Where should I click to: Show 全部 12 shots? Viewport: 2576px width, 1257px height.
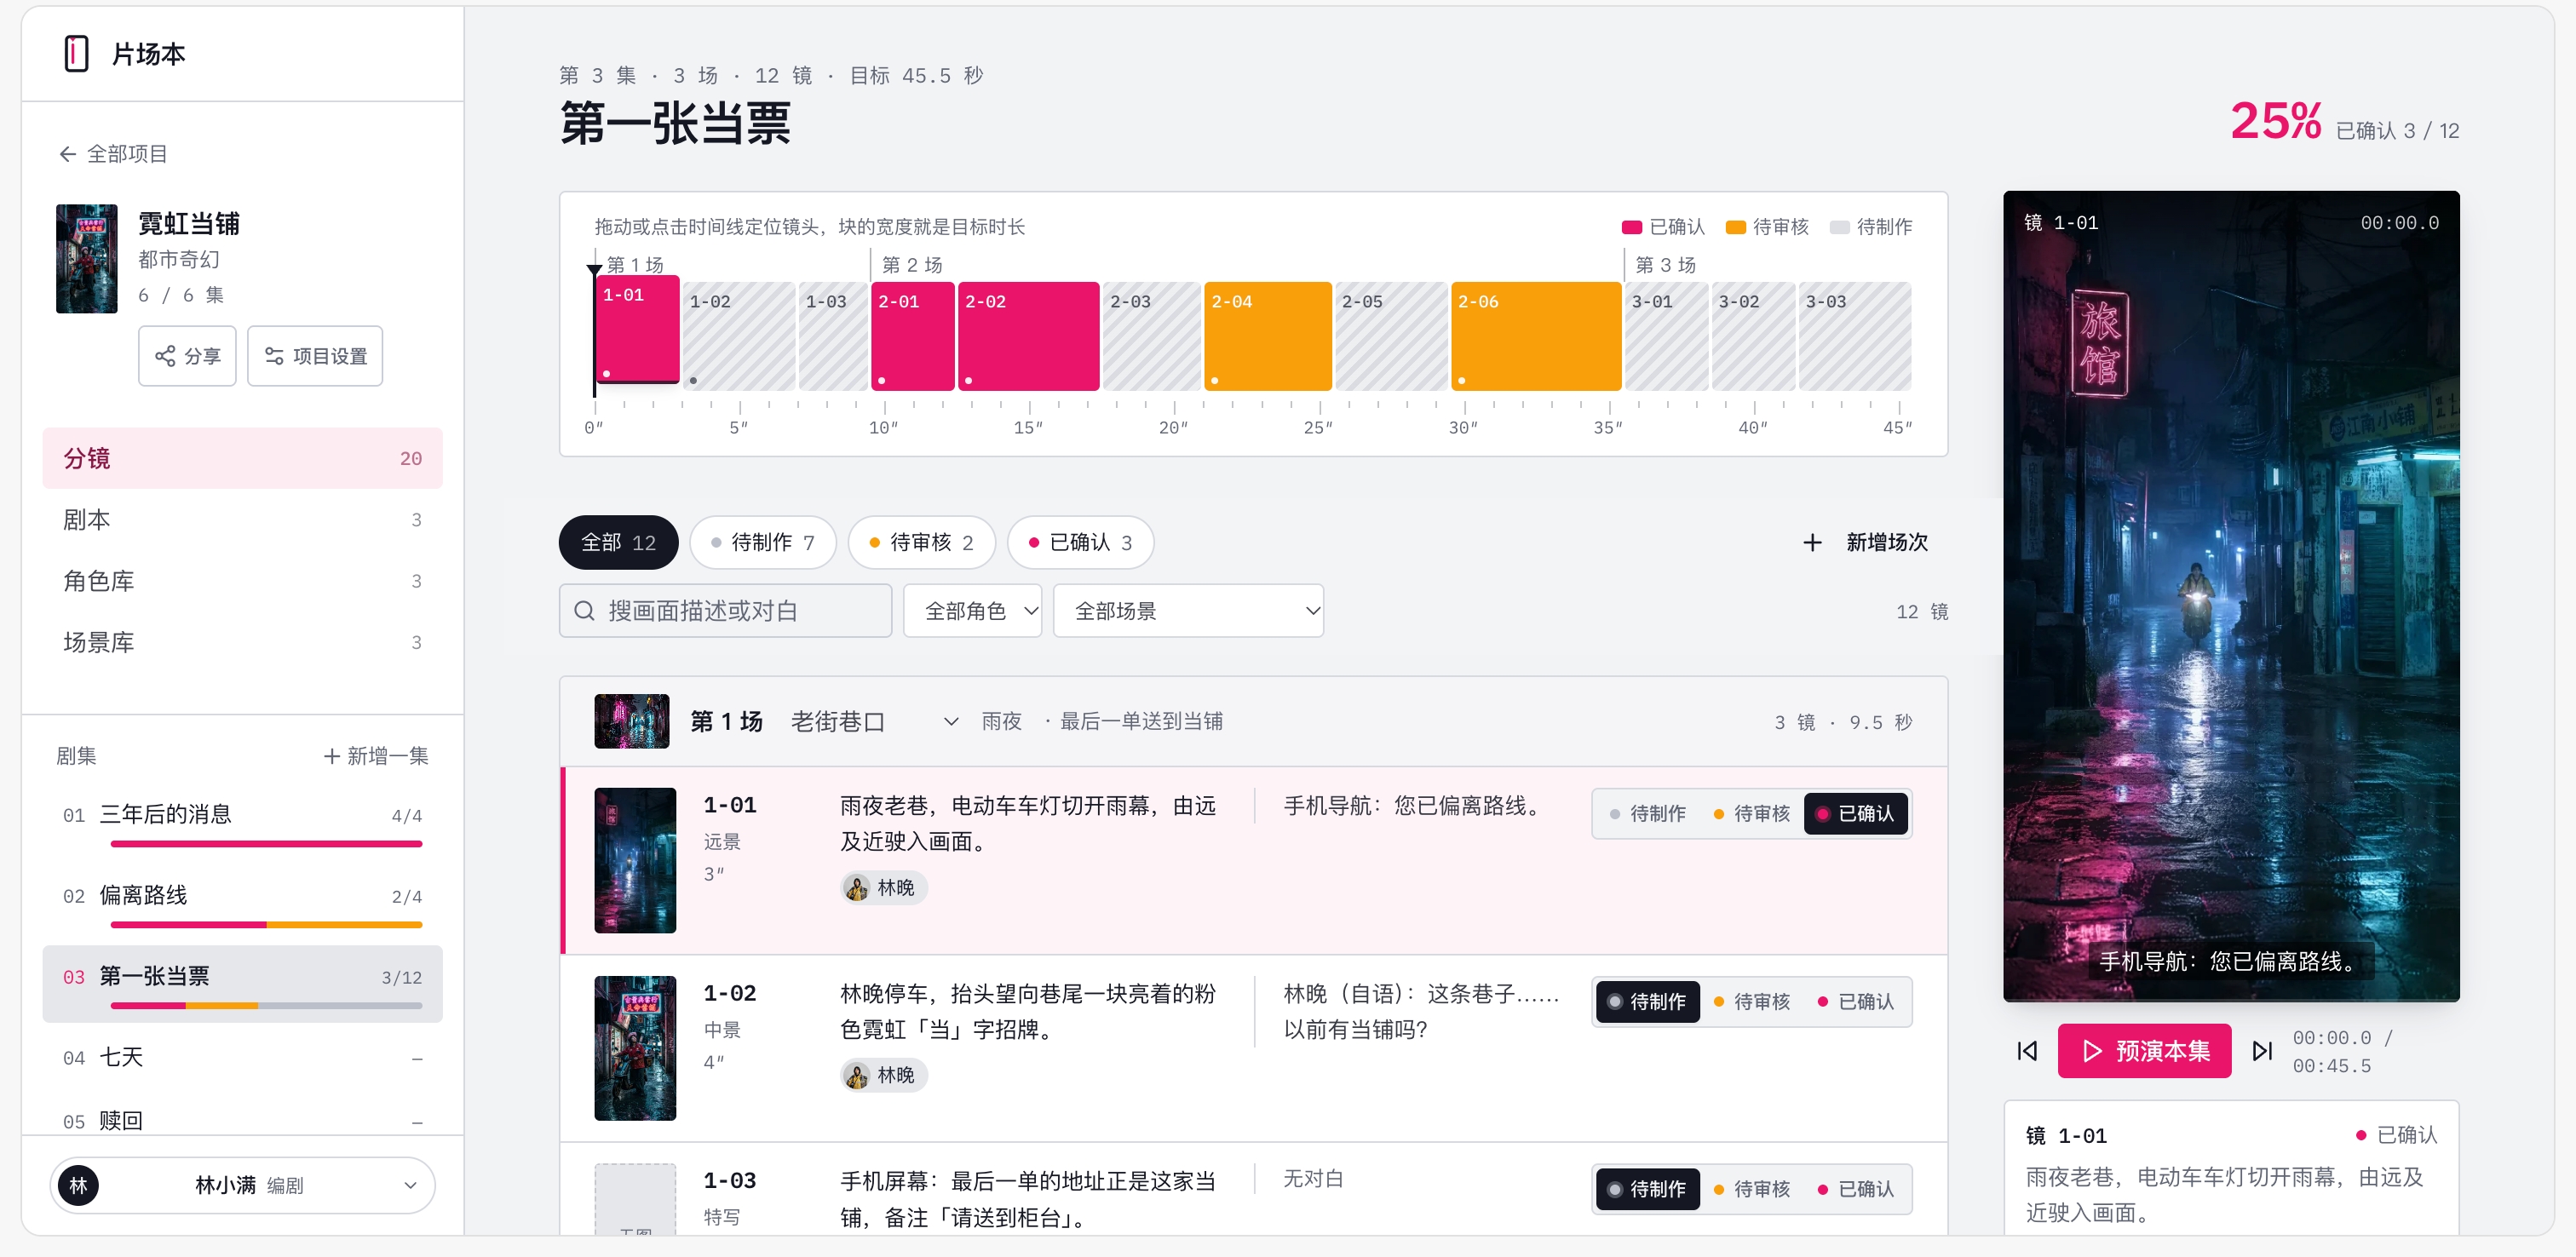click(x=618, y=542)
